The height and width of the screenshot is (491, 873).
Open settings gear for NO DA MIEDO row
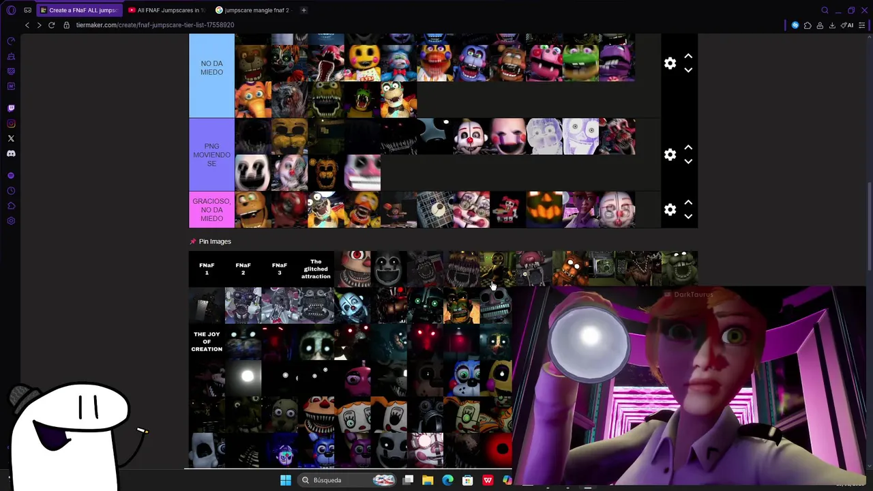click(670, 63)
